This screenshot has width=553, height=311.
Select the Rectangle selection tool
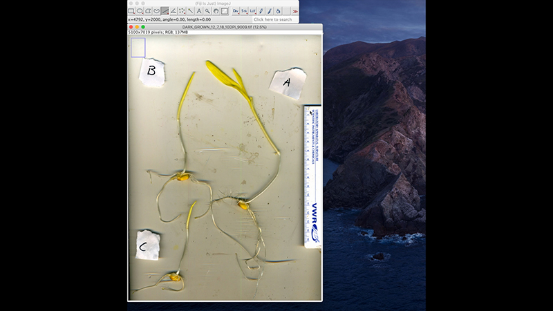(x=131, y=11)
